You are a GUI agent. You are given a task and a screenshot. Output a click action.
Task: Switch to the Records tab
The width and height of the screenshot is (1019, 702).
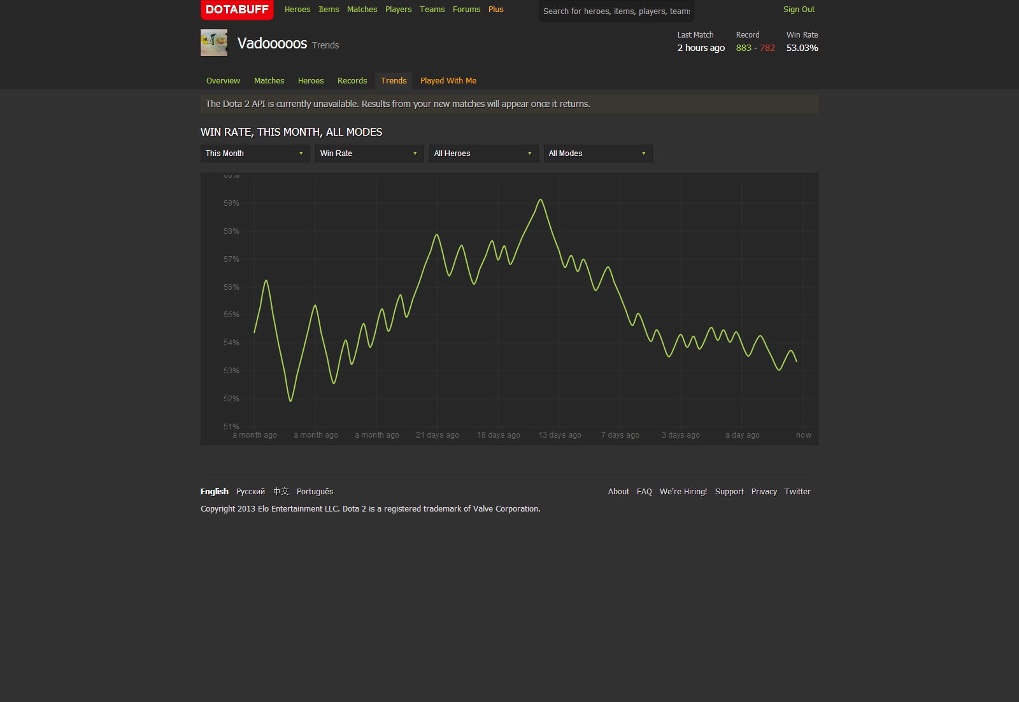click(352, 81)
